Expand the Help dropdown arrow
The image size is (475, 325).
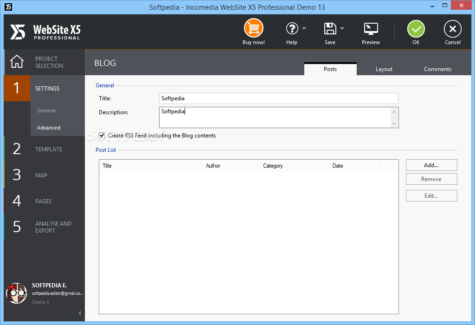pyautogui.click(x=304, y=28)
